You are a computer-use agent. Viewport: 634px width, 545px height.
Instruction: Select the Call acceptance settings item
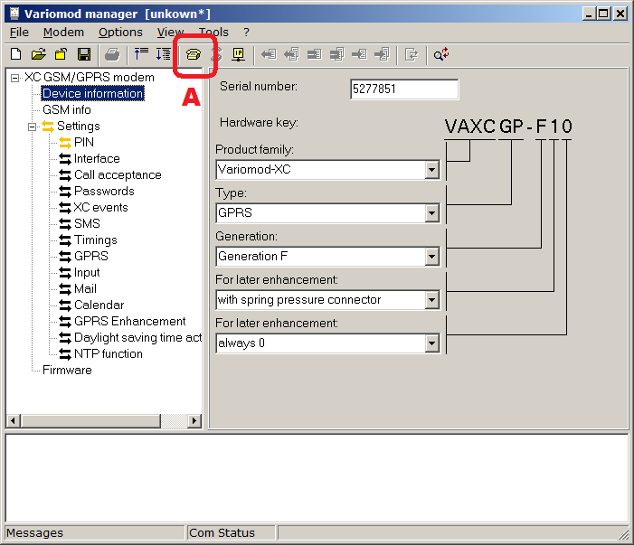[x=118, y=174]
